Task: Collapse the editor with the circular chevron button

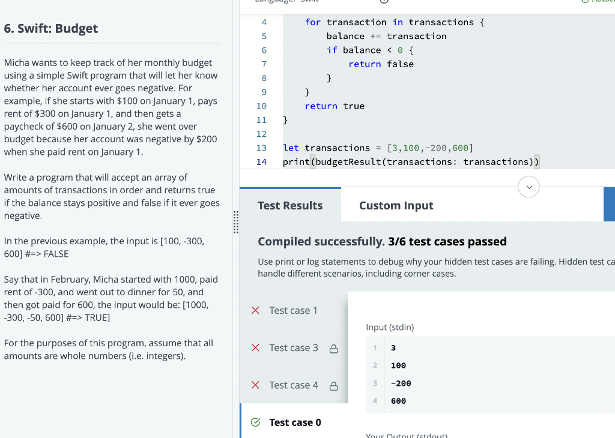Action: pos(529,187)
